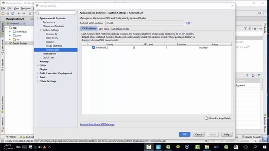The width and height of the screenshot is (269, 151).
Task: Click the taskbar search magnifier
Action: [255, 147]
